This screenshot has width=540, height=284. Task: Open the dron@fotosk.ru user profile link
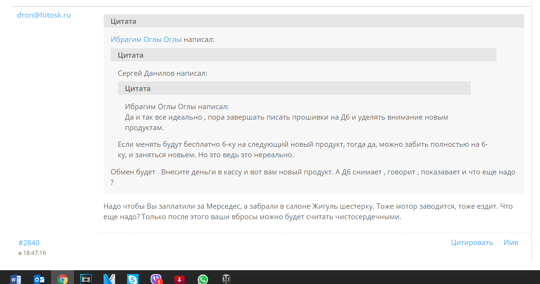coord(44,15)
